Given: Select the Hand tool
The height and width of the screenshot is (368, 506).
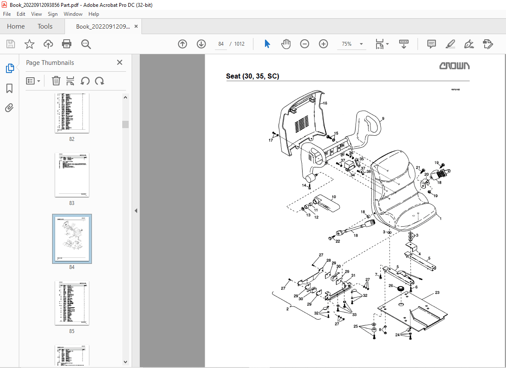Looking at the screenshot, I should click(x=285, y=44).
